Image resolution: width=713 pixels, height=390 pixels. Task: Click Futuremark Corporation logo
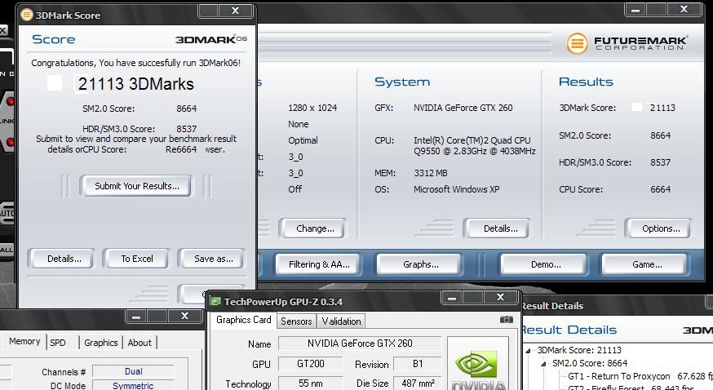[x=627, y=43]
